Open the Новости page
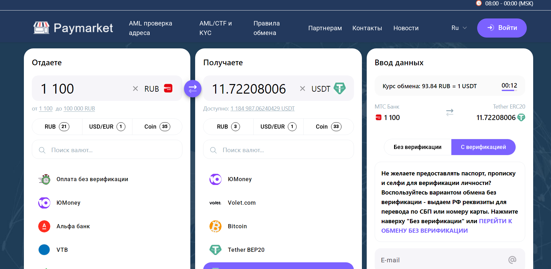This screenshot has height=269, width=551. point(406,28)
